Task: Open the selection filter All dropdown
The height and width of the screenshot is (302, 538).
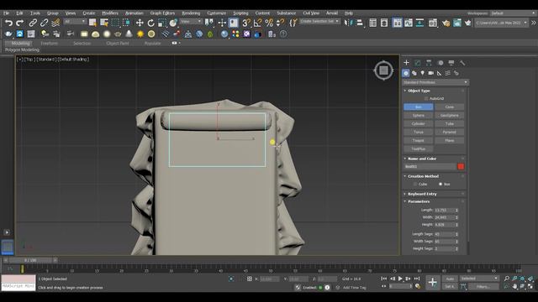Action: tap(75, 22)
